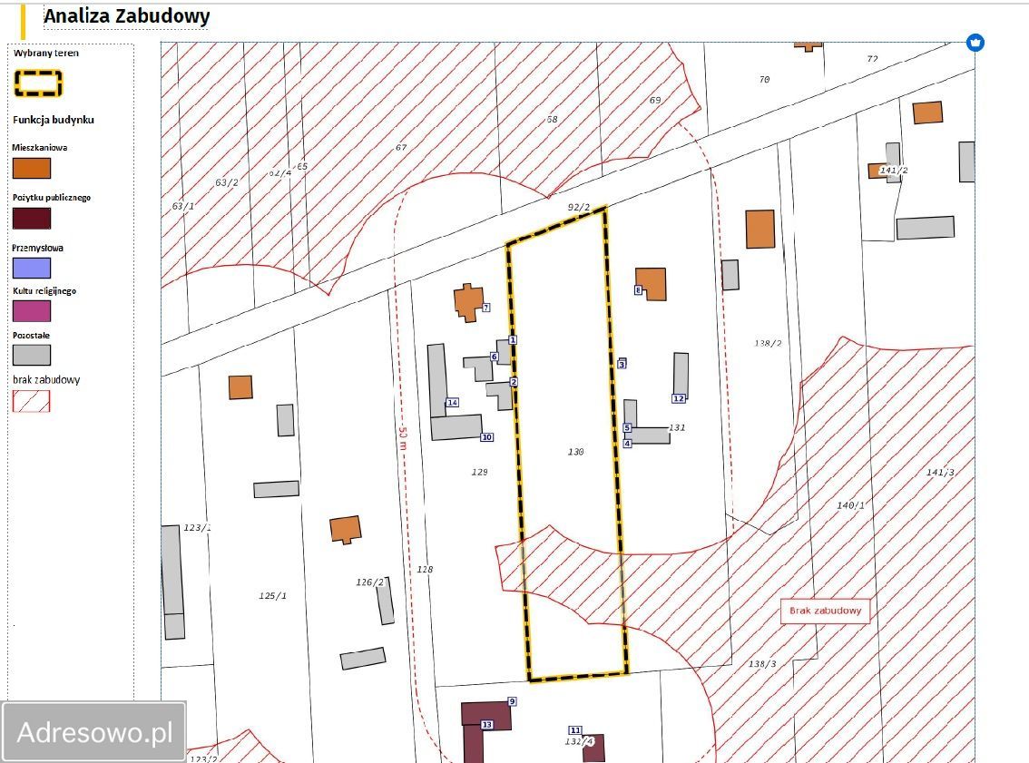This screenshot has height=763, width=1029.
Task: Click parcel number 141/2 label
Action: pos(894,171)
